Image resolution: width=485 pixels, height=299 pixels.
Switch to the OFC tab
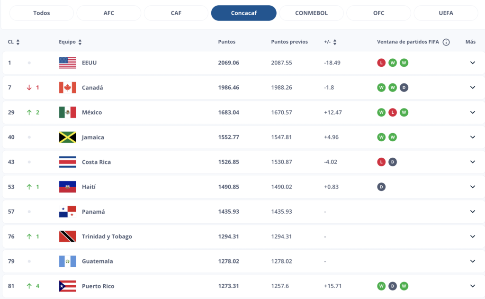point(378,13)
